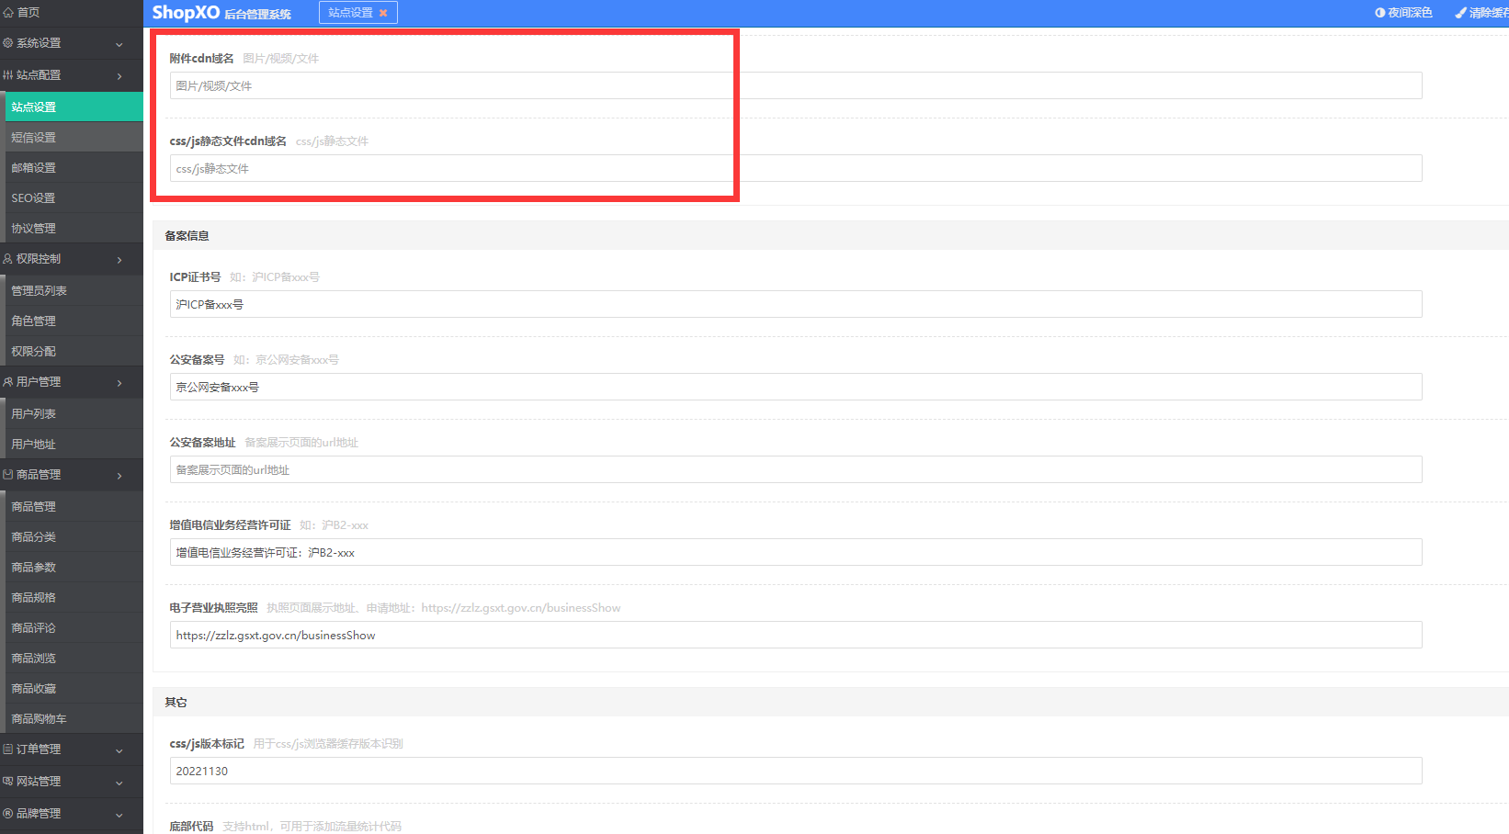Click the 权限控制 user icon
The height and width of the screenshot is (834, 1509).
(x=8, y=259)
